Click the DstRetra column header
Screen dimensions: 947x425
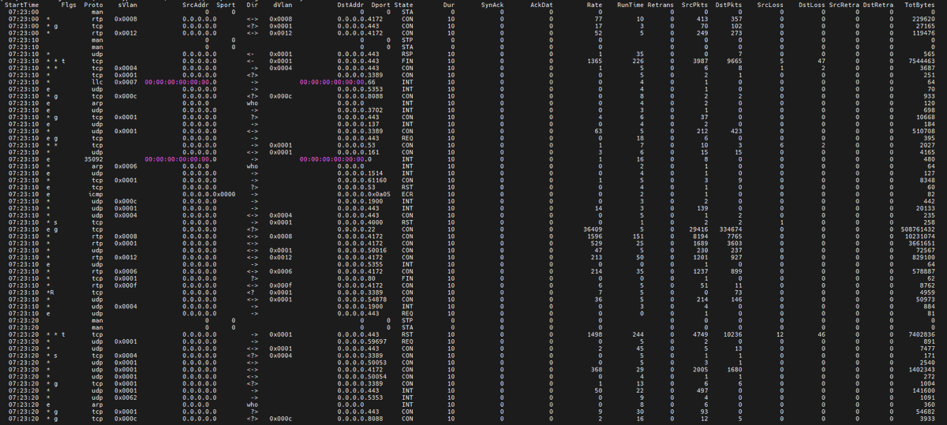[878, 5]
